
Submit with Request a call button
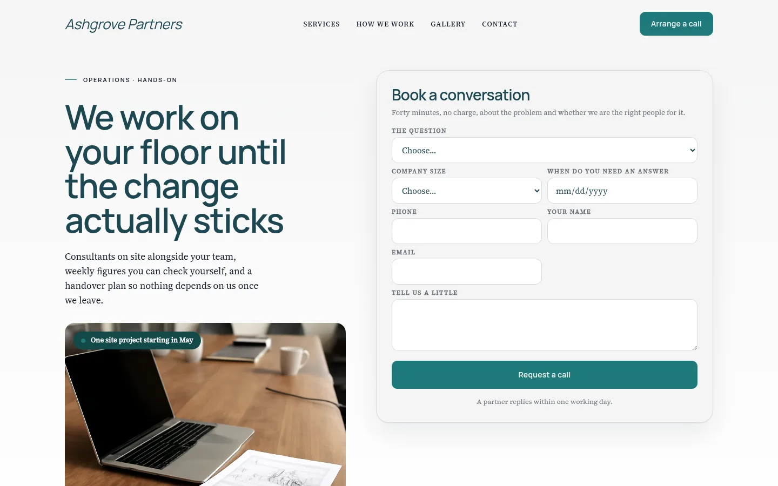point(545,375)
